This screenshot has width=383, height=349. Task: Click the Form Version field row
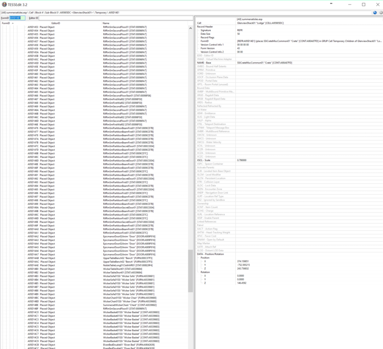tap(289, 48)
